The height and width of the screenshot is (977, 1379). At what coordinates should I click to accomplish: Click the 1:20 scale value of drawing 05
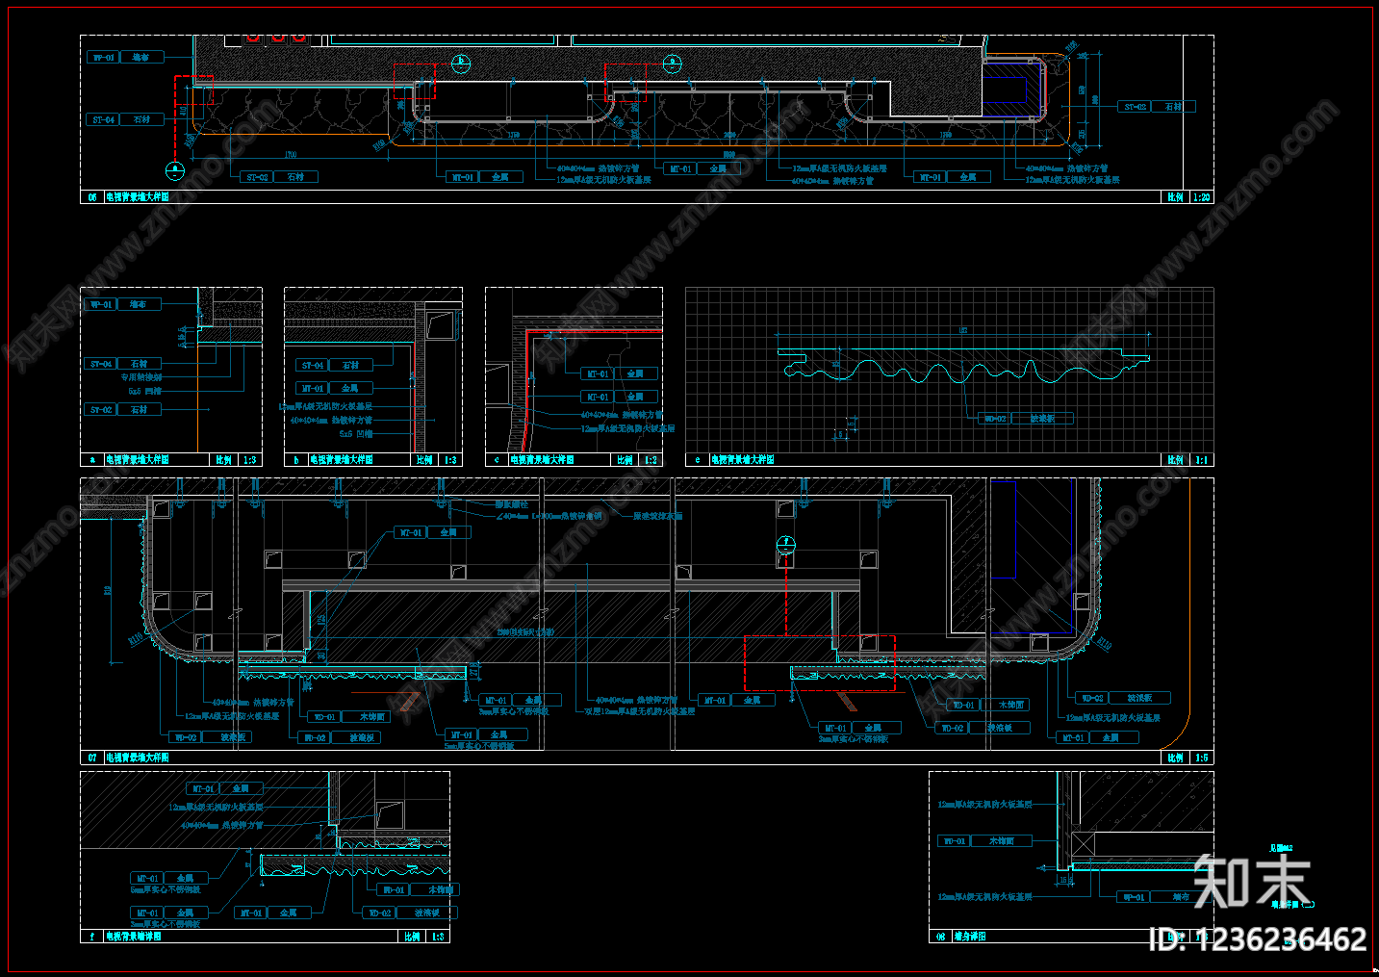point(1201,197)
